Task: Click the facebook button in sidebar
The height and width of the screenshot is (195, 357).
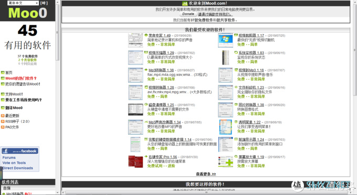Action: click(20, 151)
